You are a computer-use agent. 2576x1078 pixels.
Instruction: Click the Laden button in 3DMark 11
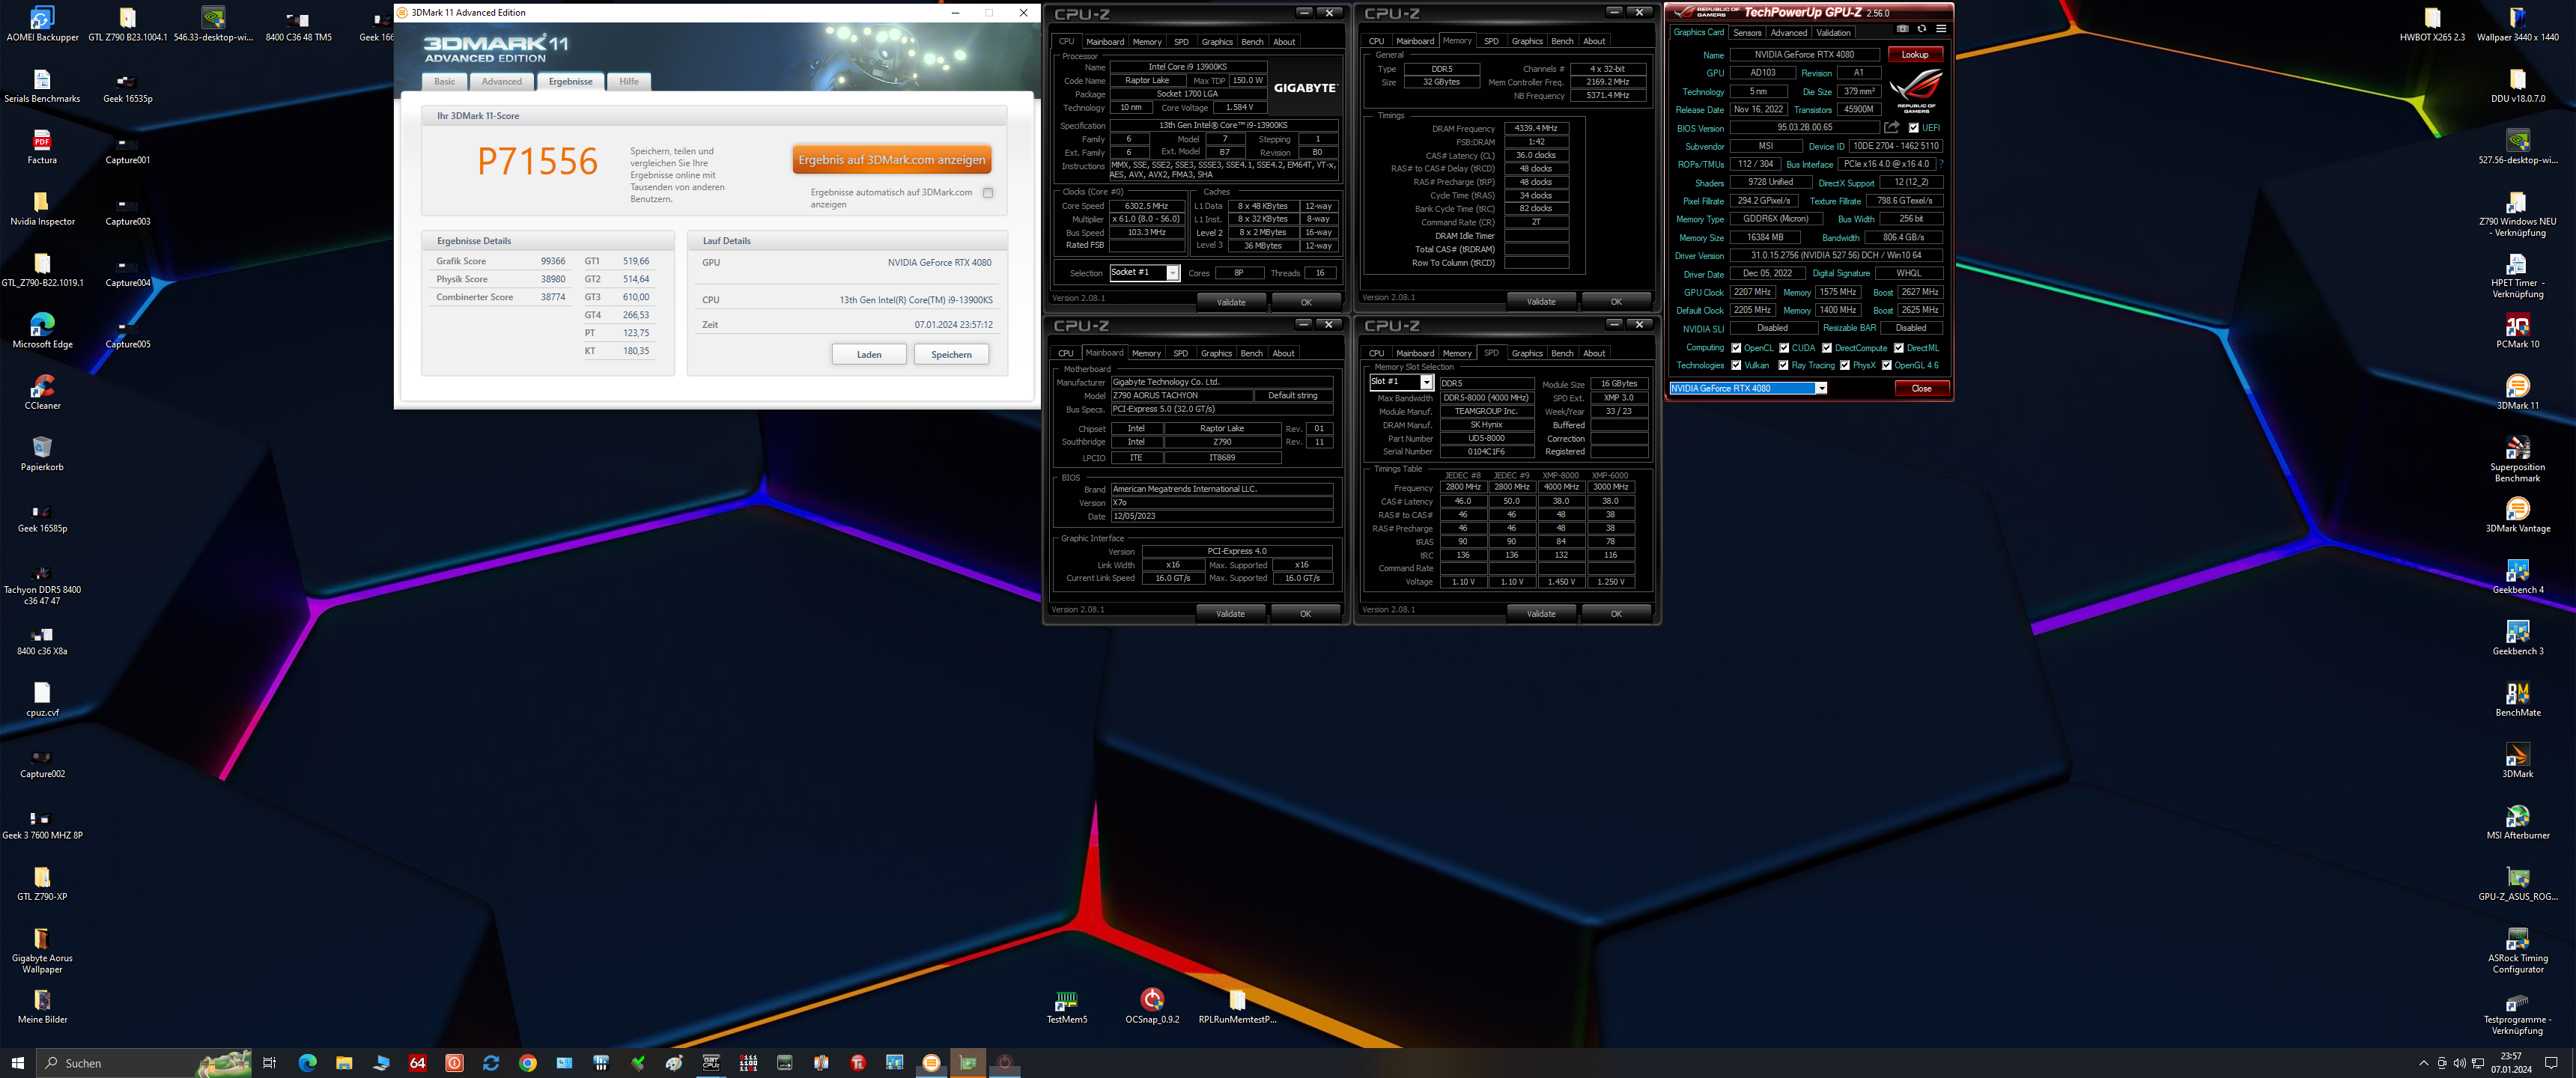click(x=869, y=354)
